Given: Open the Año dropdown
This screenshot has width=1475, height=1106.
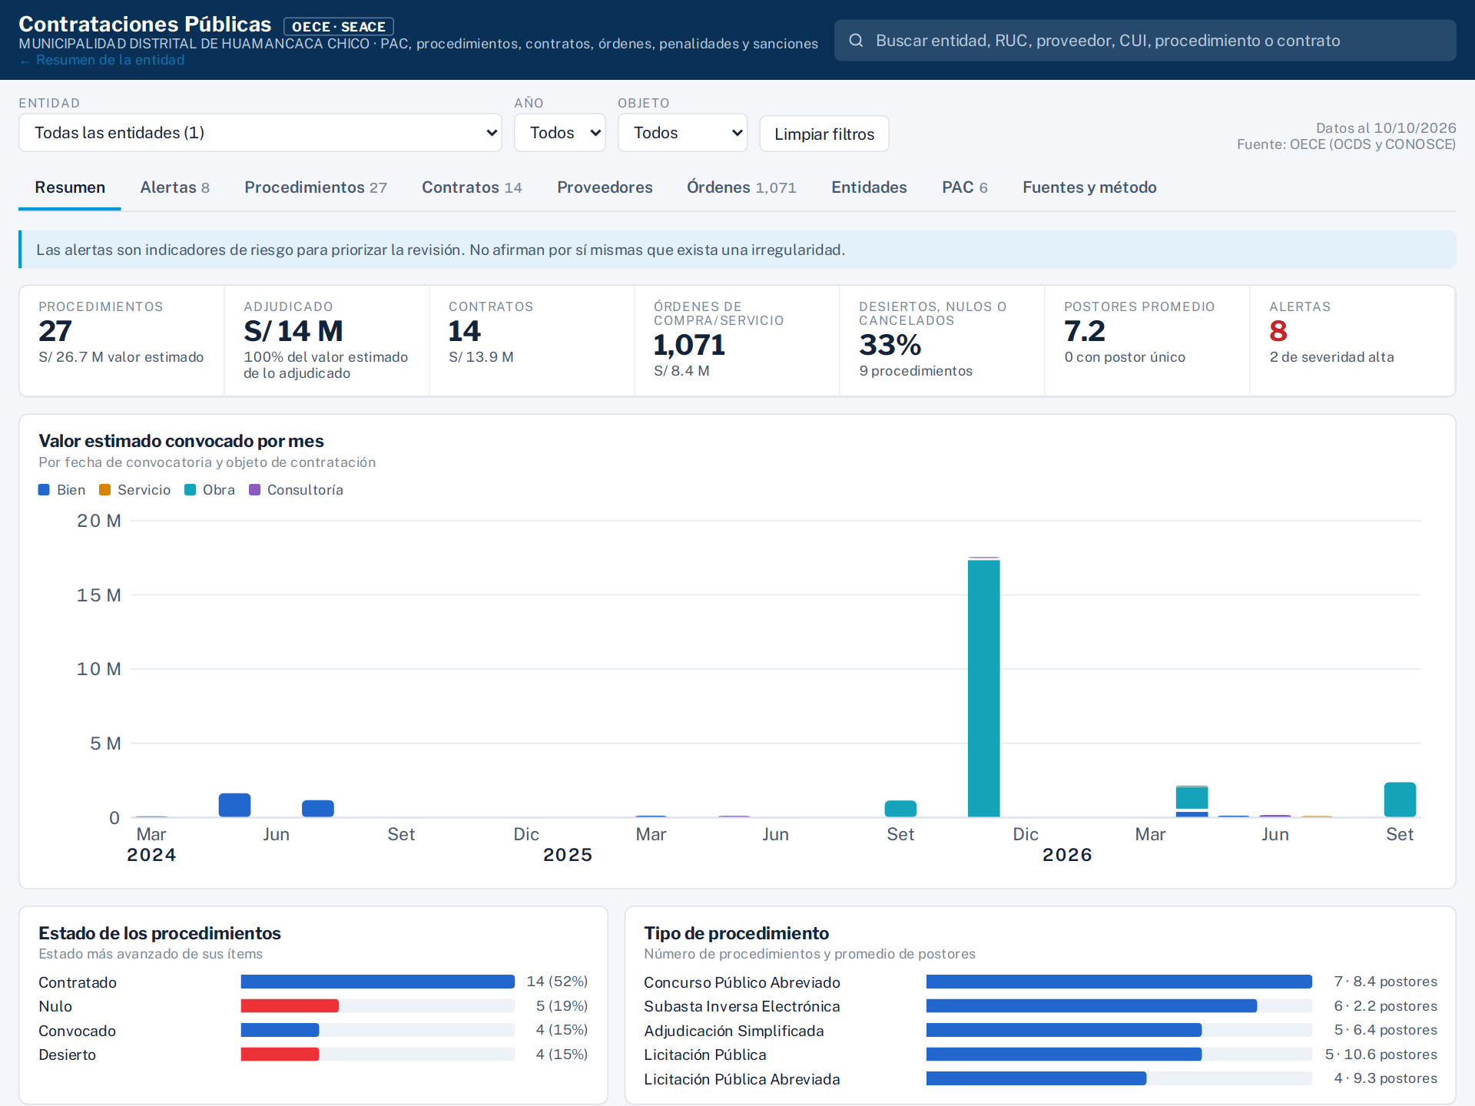Looking at the screenshot, I should [x=559, y=133].
